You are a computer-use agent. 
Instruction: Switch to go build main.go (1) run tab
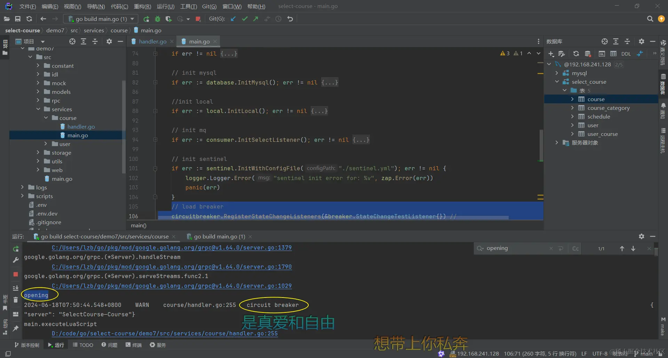tap(220, 237)
